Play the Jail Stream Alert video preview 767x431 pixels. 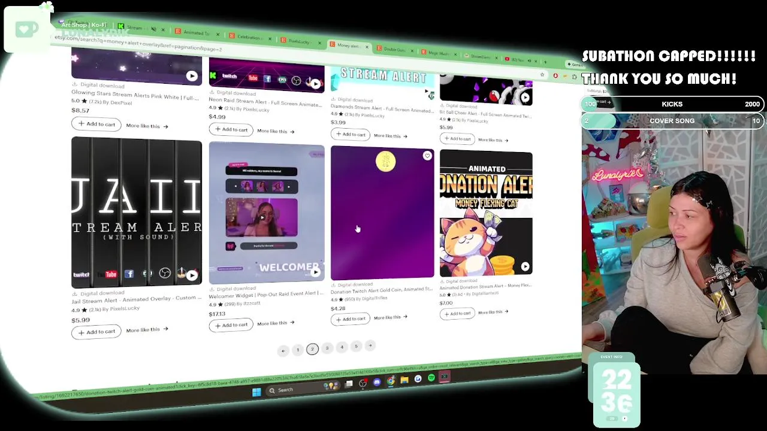click(192, 275)
